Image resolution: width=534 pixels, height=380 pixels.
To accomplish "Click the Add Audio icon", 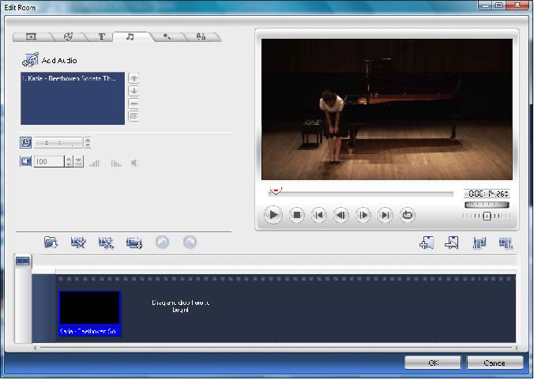I will [x=30, y=60].
